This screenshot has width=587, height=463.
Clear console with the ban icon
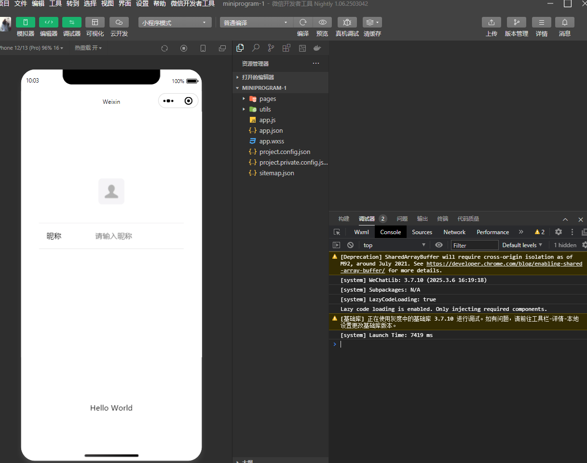(x=350, y=245)
